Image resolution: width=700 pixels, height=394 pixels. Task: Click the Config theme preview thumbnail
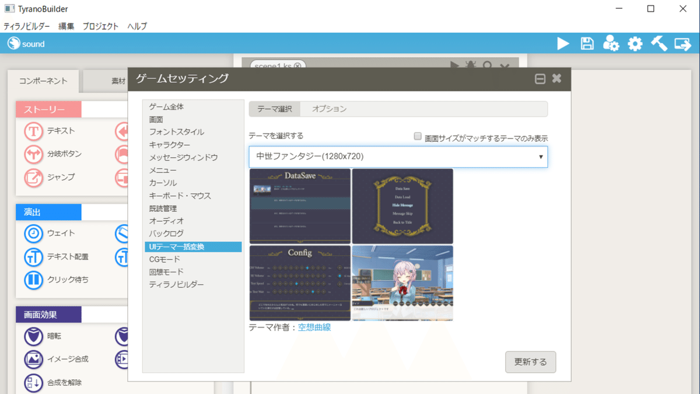[300, 283]
